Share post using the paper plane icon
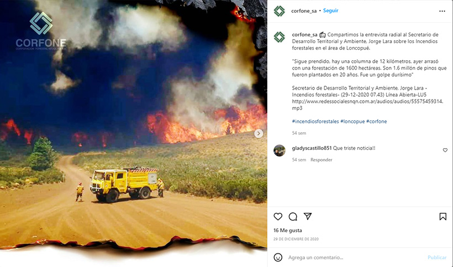Viewport: 453px width, 267px height. 308,216
